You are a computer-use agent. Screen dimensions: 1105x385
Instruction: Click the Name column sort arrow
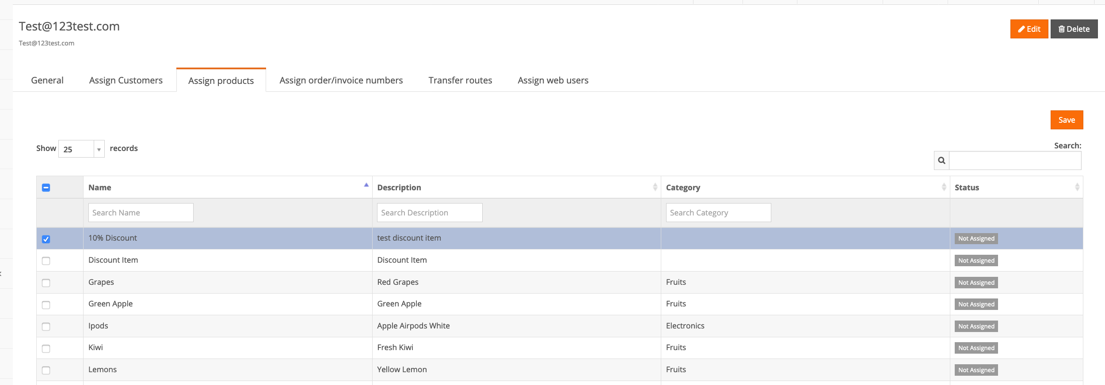tap(366, 185)
